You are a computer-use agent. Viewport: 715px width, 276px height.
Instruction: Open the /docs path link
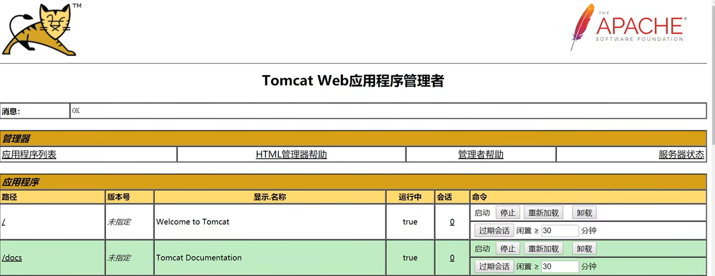click(12, 258)
